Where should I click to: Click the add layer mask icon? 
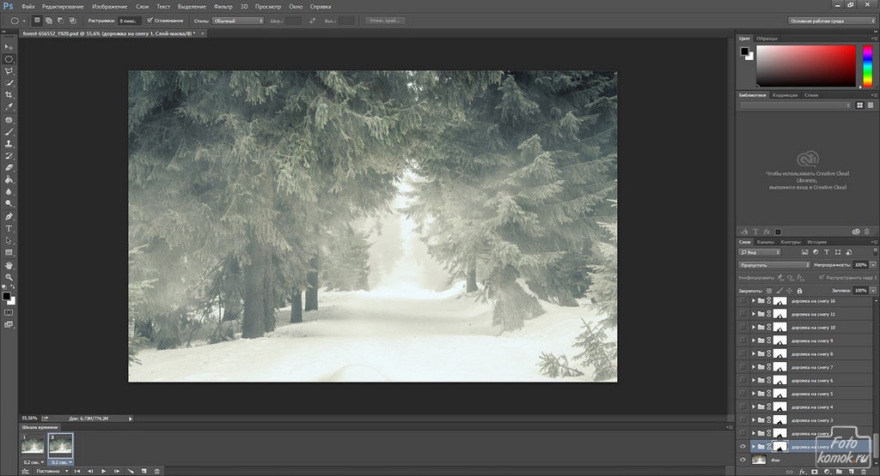coord(815,472)
